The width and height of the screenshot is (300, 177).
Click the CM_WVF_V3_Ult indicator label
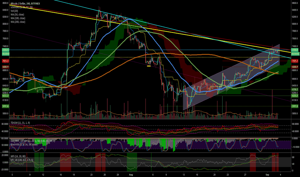point(33,141)
